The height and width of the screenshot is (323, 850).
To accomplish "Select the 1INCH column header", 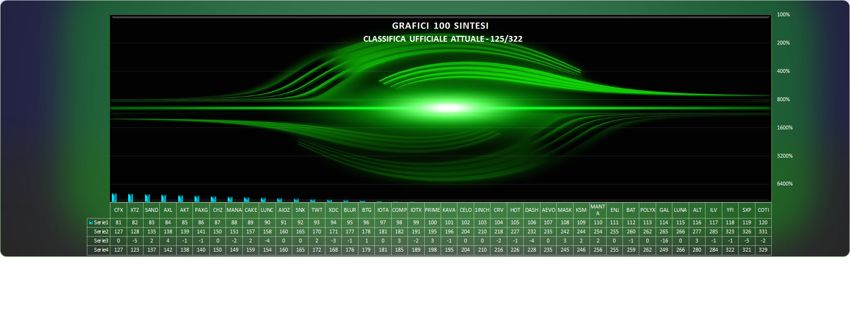I will point(482,210).
